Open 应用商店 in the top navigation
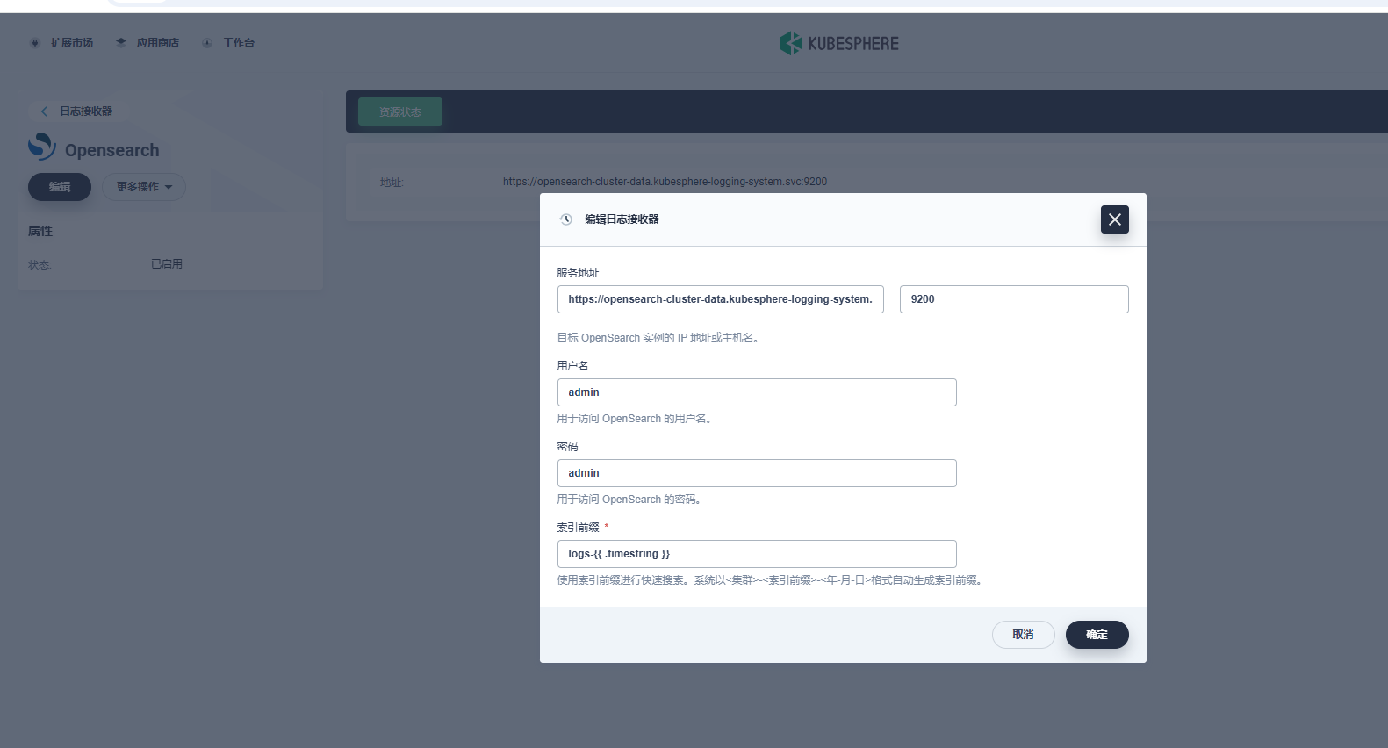 (x=158, y=43)
